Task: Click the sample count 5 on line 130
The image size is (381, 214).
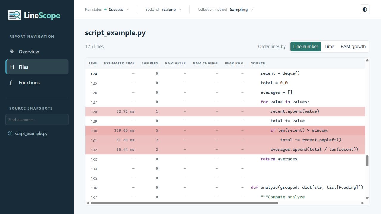Action: point(157,130)
